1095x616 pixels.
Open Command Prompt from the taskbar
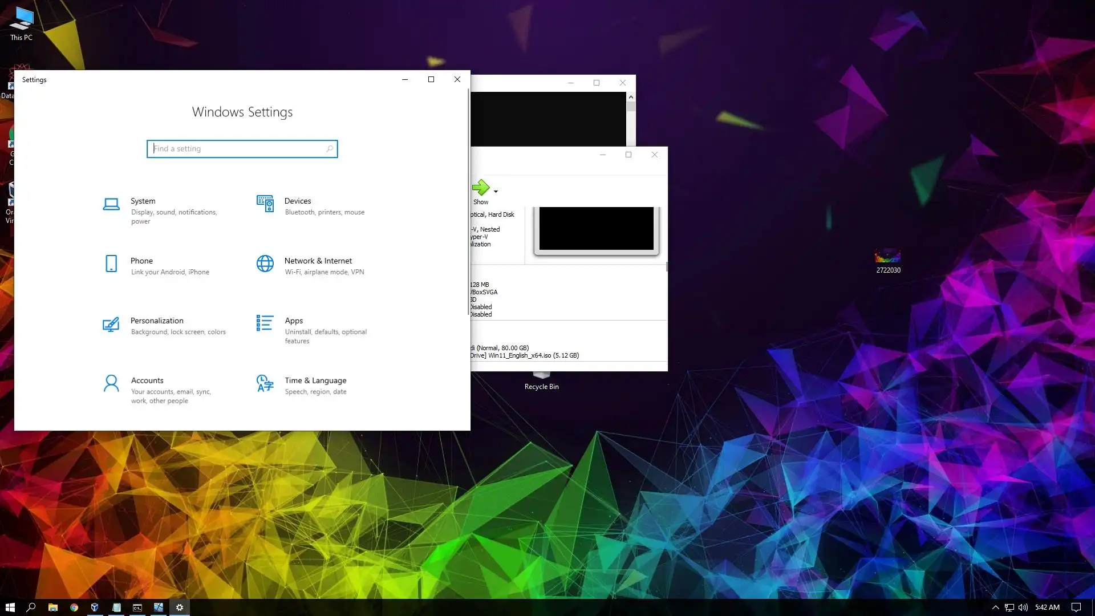click(137, 607)
